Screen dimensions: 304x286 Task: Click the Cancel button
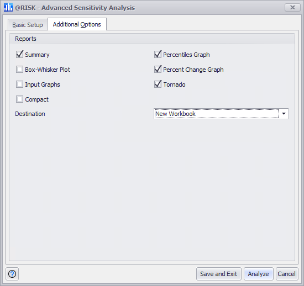coord(287,274)
